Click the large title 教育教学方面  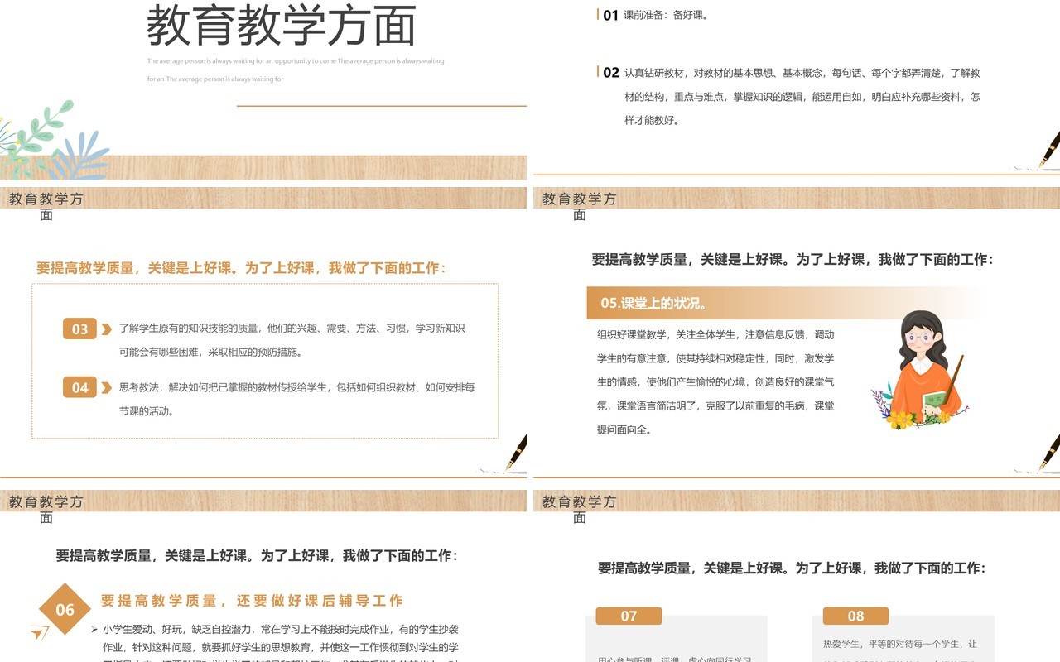coord(282,25)
